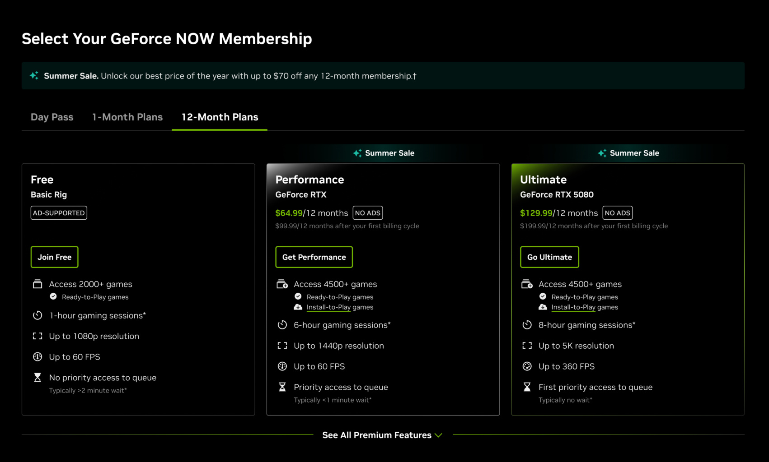Click the chevron arrow after Premium Features

pos(438,435)
